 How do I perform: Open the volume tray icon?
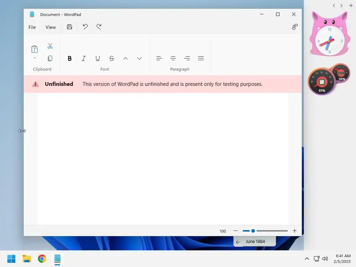(325, 259)
